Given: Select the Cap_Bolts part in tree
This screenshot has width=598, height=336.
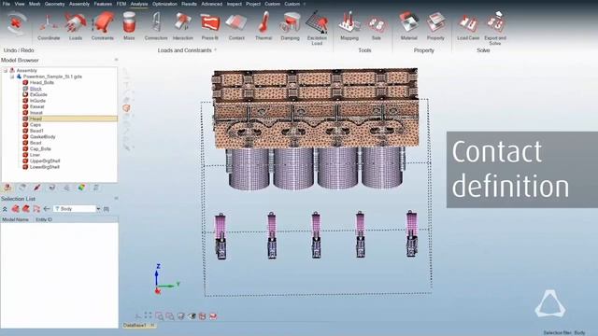Looking at the screenshot, I should point(40,148).
